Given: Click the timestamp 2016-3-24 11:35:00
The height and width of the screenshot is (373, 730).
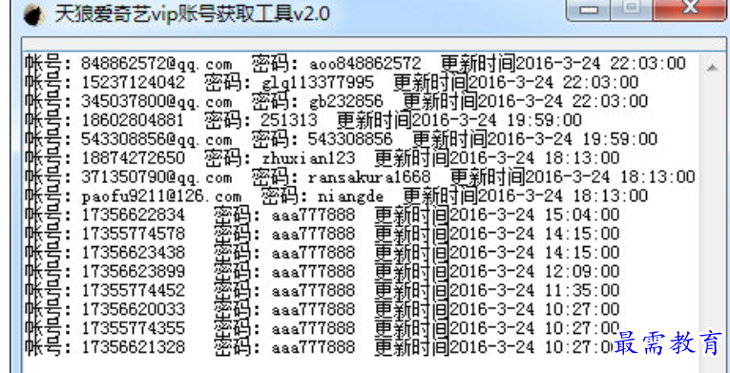Looking at the screenshot, I should [x=535, y=290].
